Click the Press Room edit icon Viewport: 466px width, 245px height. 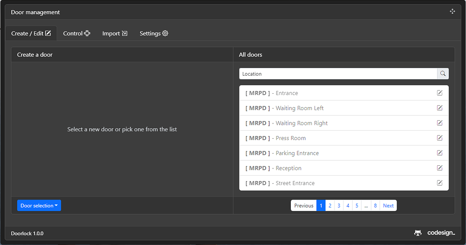[439, 138]
